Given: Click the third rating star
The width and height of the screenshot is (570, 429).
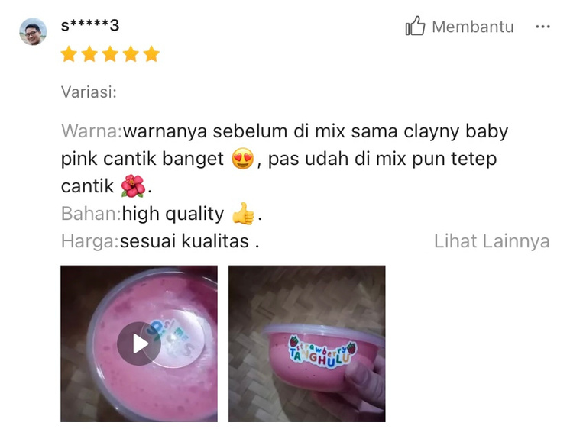Looking at the screenshot, I should coord(110,54).
